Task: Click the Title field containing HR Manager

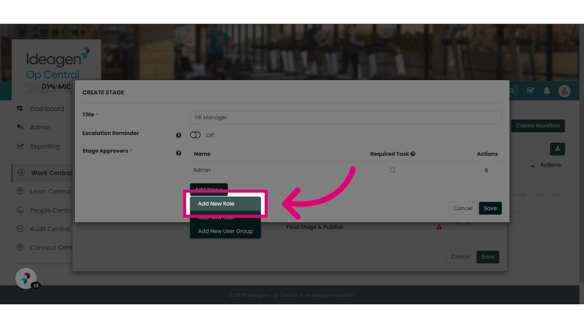Action: pyautogui.click(x=346, y=118)
